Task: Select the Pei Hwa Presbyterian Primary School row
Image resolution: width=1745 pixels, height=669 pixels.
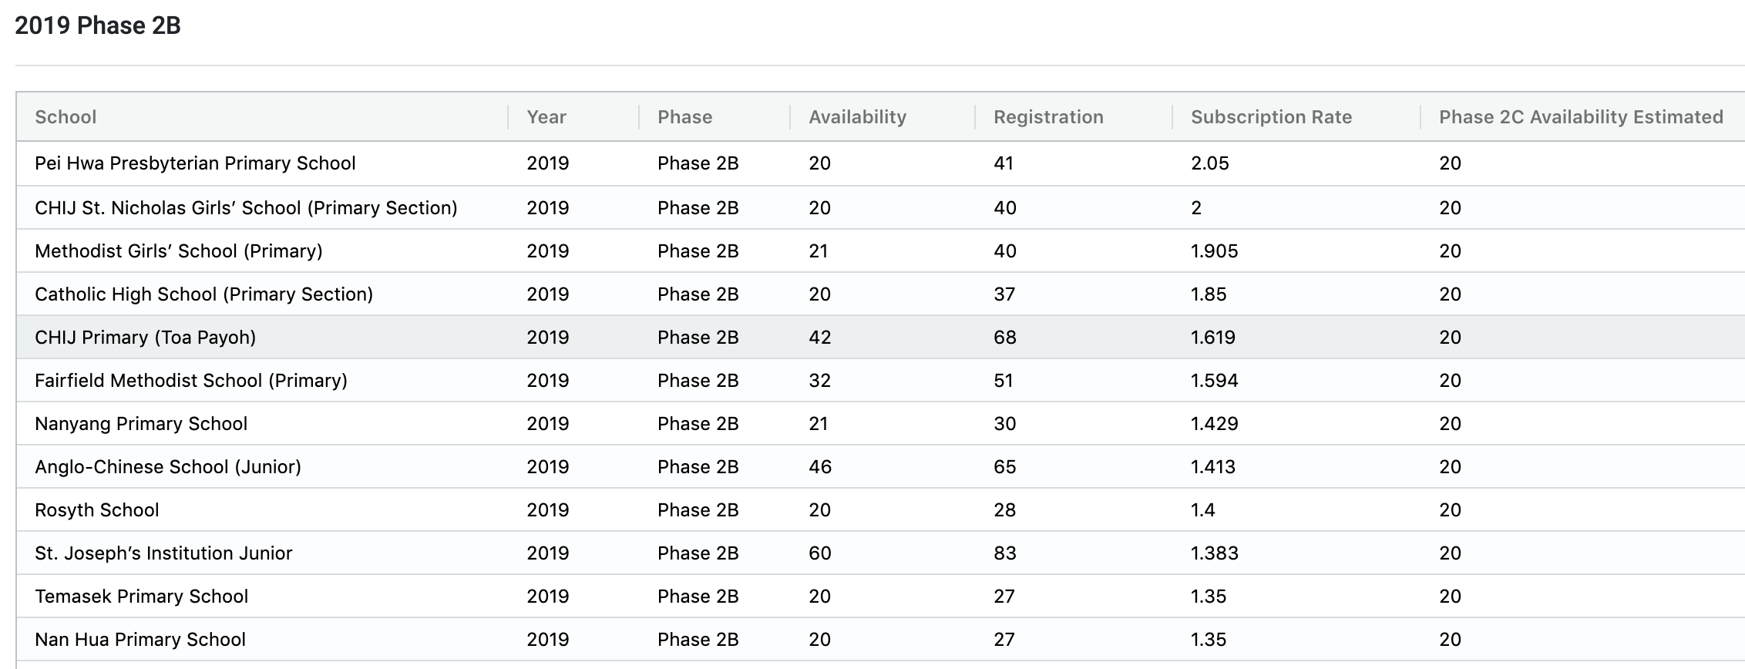Action: [x=195, y=163]
